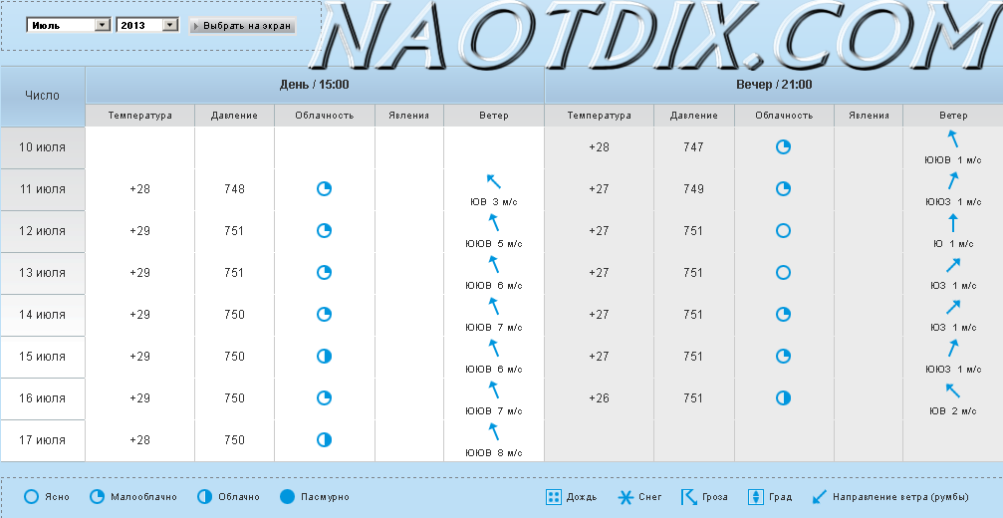Open the year dropdown showing 2013
The width and height of the screenshot is (1003, 518).
pyautogui.click(x=146, y=25)
